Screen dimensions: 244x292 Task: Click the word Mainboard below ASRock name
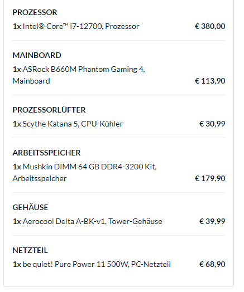pyautogui.click(x=31, y=81)
